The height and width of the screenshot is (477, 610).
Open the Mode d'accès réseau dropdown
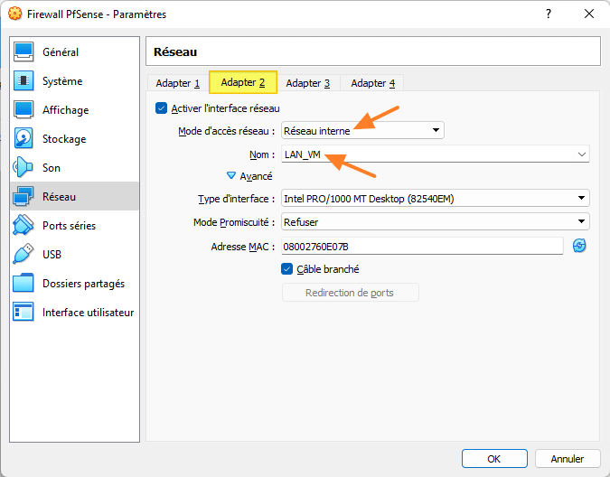(362, 131)
